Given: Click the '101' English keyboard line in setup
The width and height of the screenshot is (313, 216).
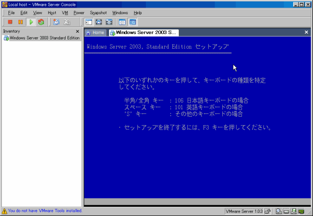Looking at the screenshot, I should coord(183,107).
